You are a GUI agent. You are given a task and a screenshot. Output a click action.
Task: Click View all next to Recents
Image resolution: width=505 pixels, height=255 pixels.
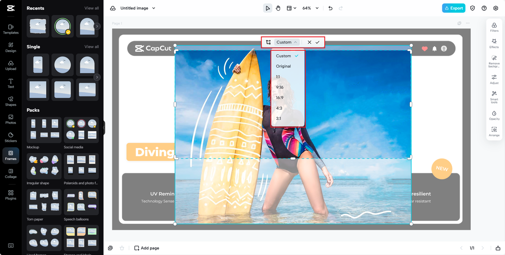click(x=92, y=8)
